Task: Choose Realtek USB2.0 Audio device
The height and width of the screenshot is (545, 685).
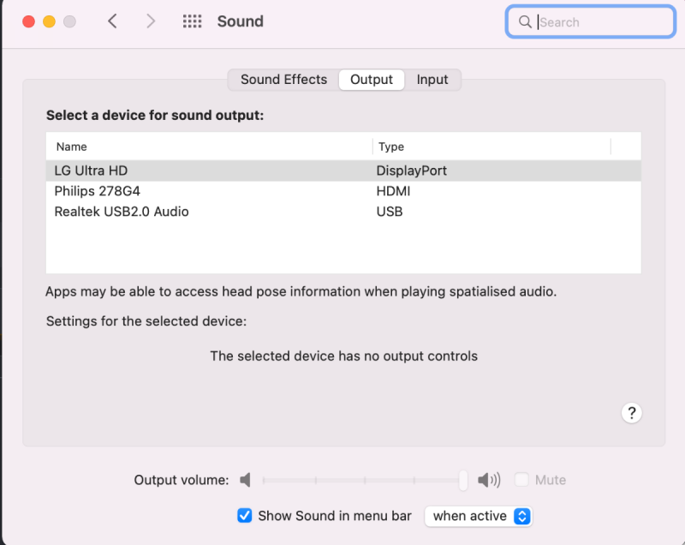Action: [x=121, y=211]
